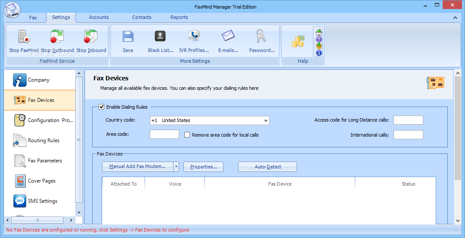Click the Stop Inbound icon
Viewport: 465px width, 238px height.
(91, 37)
